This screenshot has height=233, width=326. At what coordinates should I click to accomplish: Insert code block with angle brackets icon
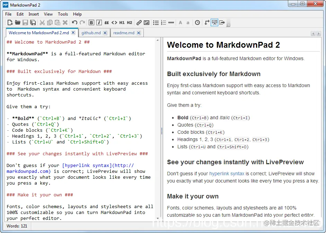coord(114,22)
